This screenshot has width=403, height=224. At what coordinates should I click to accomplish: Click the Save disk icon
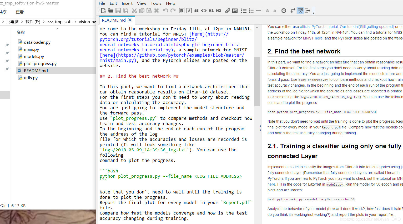[118, 11]
